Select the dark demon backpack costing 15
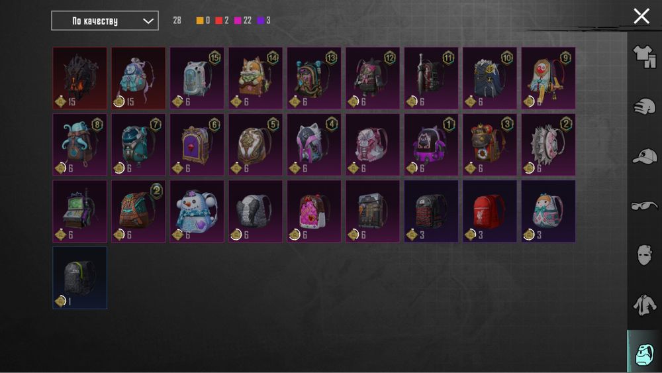Viewport: 662px width, 373px height. pyautogui.click(x=80, y=78)
